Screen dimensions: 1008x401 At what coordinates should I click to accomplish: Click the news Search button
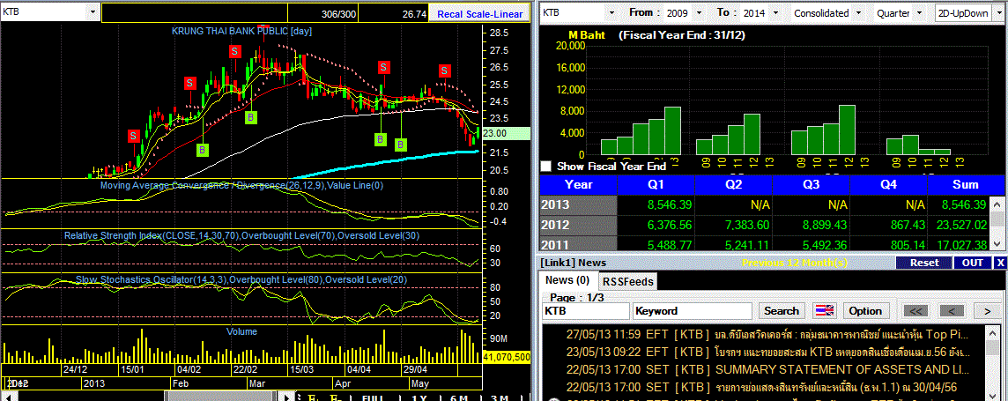pyautogui.click(x=781, y=311)
